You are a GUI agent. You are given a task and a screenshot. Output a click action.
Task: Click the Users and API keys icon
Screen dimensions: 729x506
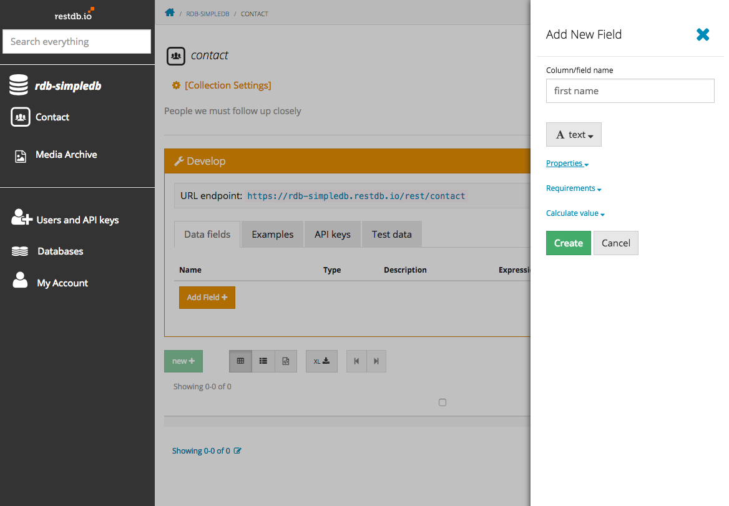point(21,218)
